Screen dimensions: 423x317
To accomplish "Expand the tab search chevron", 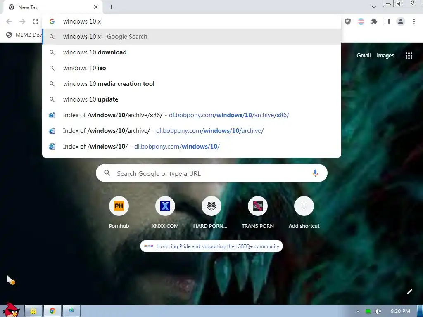I will (373, 7).
